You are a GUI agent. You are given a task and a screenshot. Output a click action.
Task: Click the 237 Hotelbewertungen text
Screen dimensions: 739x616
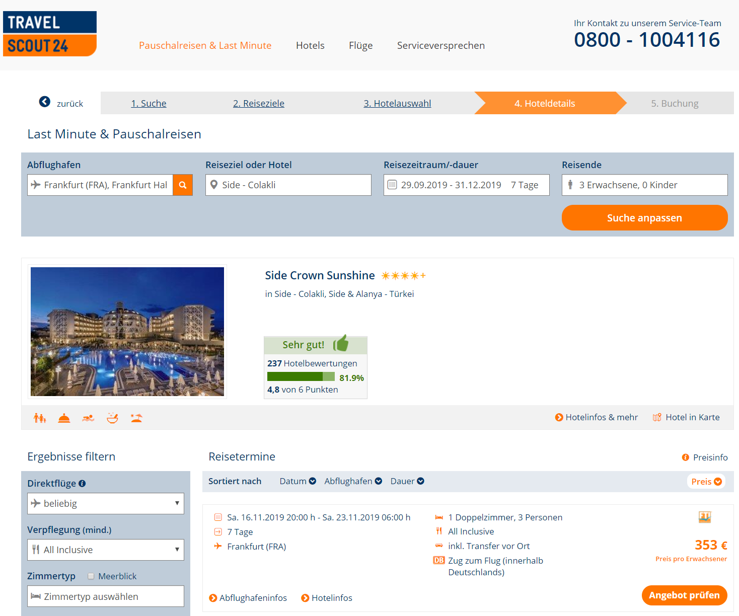pyautogui.click(x=312, y=363)
